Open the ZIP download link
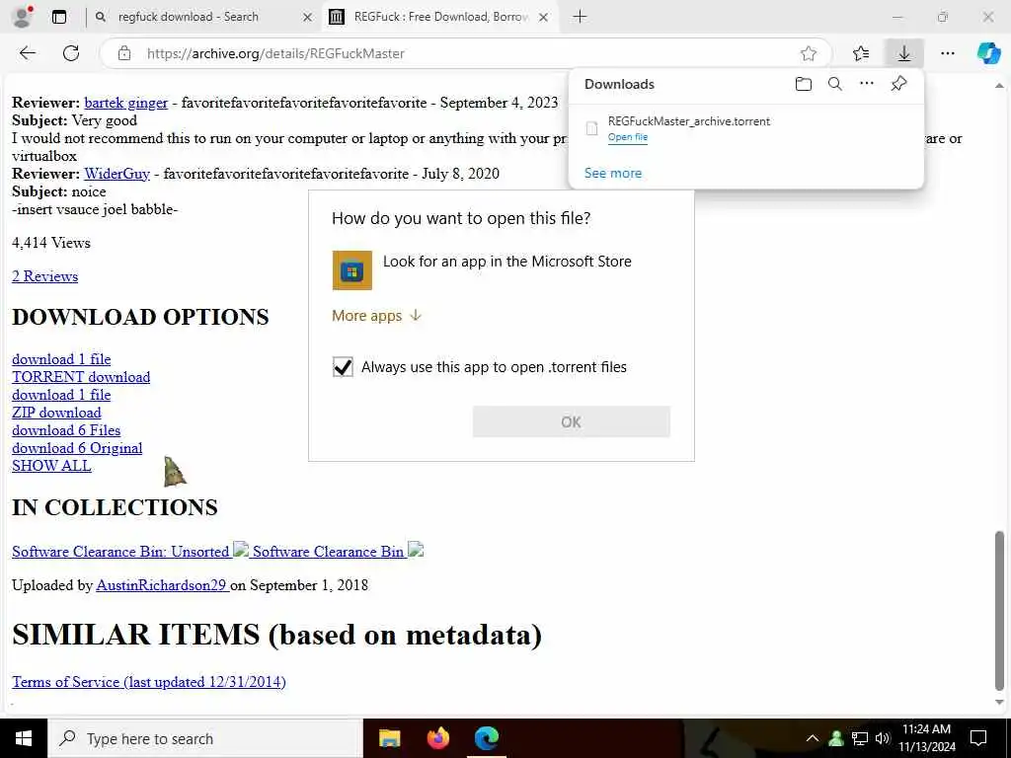Image resolution: width=1011 pixels, height=758 pixels. click(x=56, y=413)
